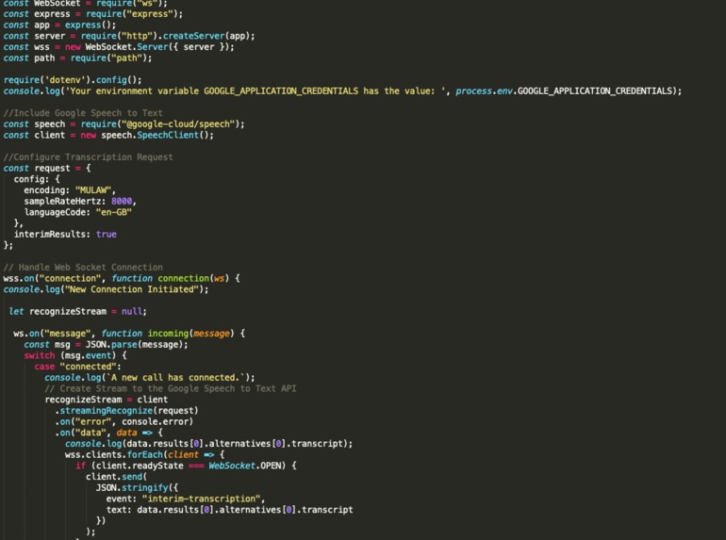Click the 'A new call has connected.' log line
Screen dimensions: 726x540
coord(150,378)
